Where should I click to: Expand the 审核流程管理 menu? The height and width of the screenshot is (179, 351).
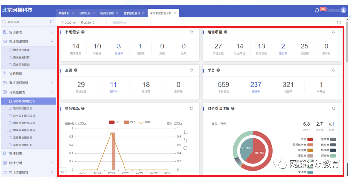click(x=28, y=83)
